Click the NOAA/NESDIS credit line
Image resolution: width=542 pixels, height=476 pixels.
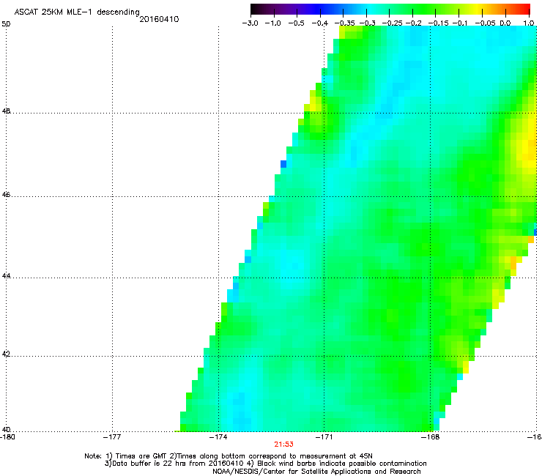click(x=316, y=472)
